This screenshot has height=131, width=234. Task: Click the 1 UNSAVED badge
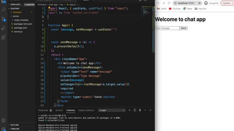pos(29,5)
